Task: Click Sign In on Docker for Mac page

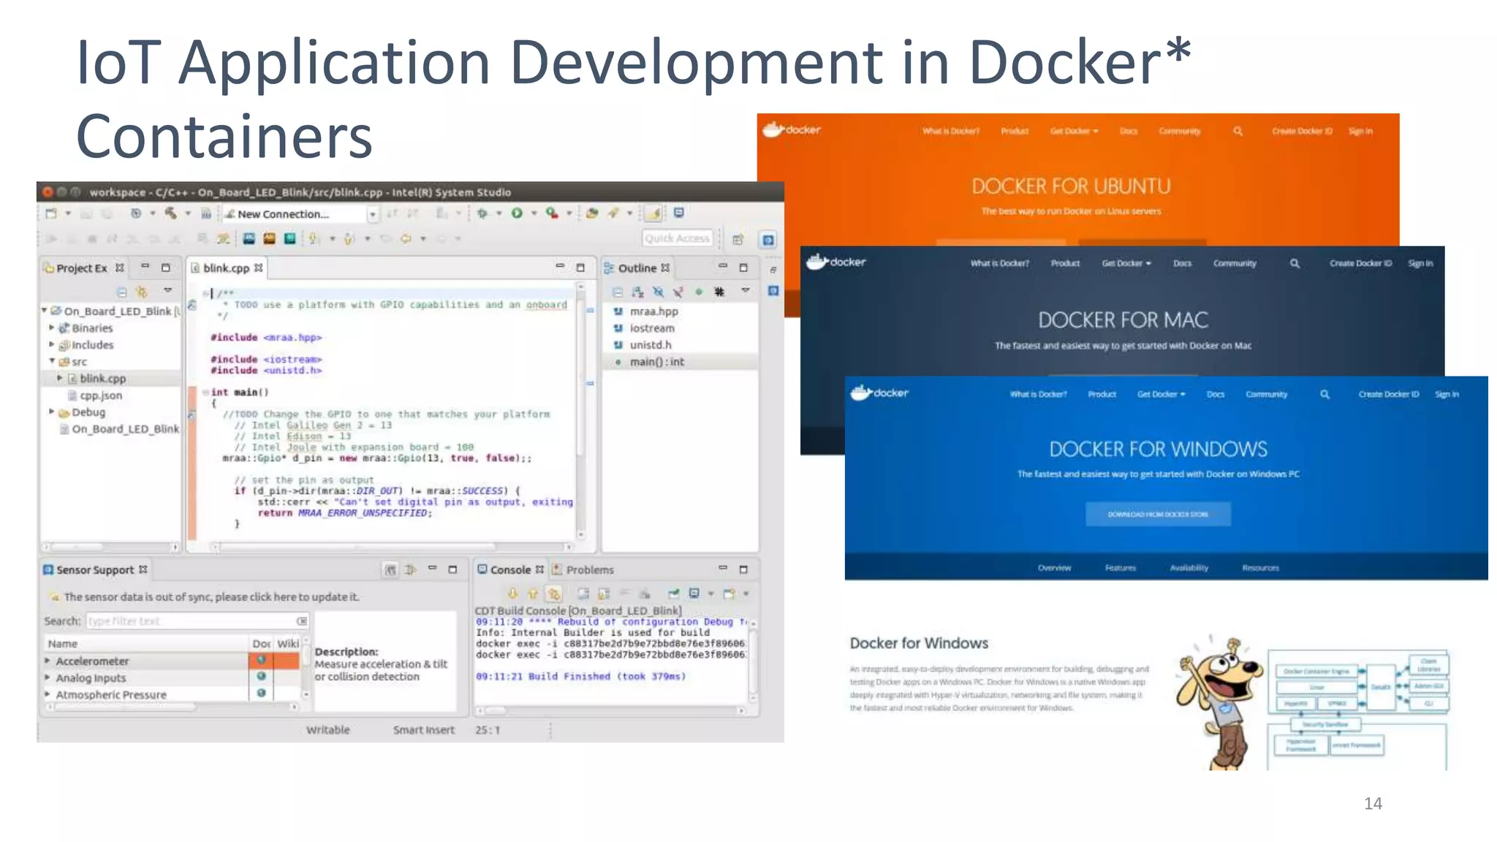Action: [x=1420, y=263]
